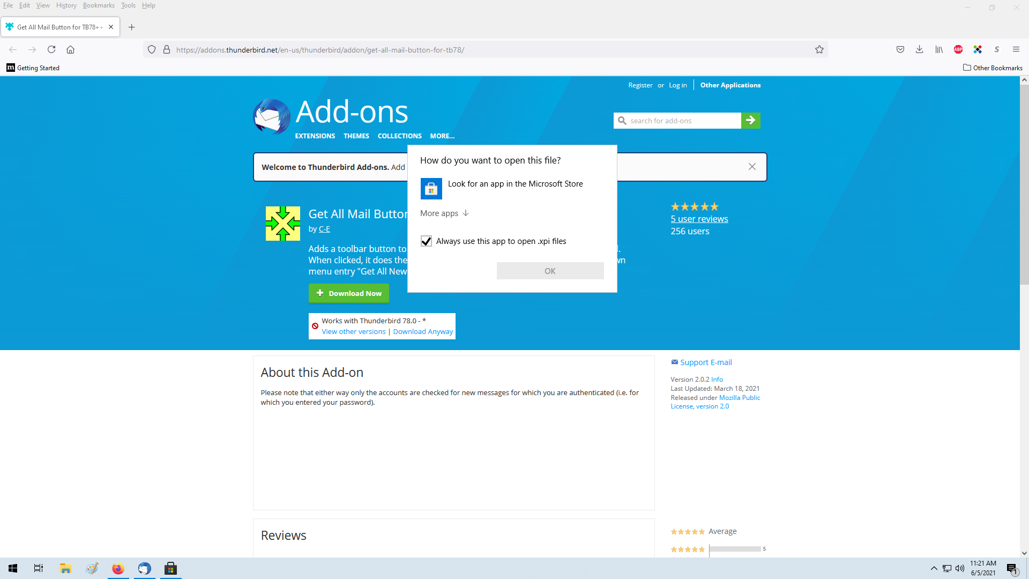Image resolution: width=1029 pixels, height=579 pixels.
Task: Click the padlock site info icon
Action: (167, 49)
